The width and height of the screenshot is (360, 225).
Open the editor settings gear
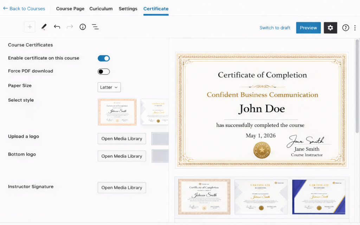[x=330, y=27]
